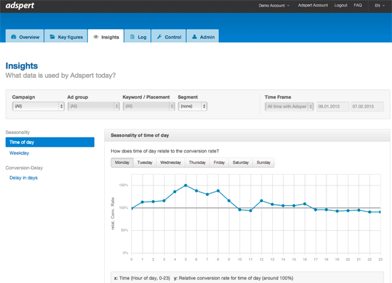Open the EN language dropdown
The width and height of the screenshot is (392, 283).
(x=379, y=6)
